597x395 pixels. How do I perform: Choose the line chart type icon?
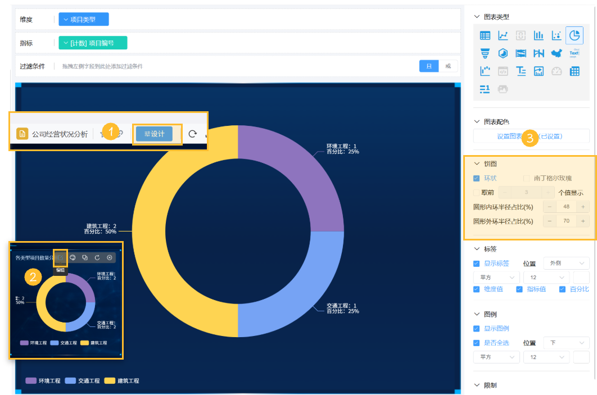[x=503, y=35]
